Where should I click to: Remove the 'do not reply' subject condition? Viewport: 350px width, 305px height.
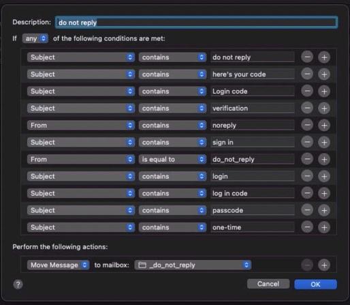pos(307,57)
